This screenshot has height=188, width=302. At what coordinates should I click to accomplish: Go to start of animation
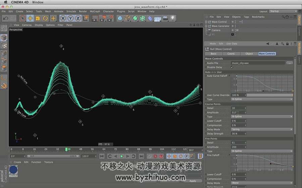pyautogui.click(x=102, y=156)
